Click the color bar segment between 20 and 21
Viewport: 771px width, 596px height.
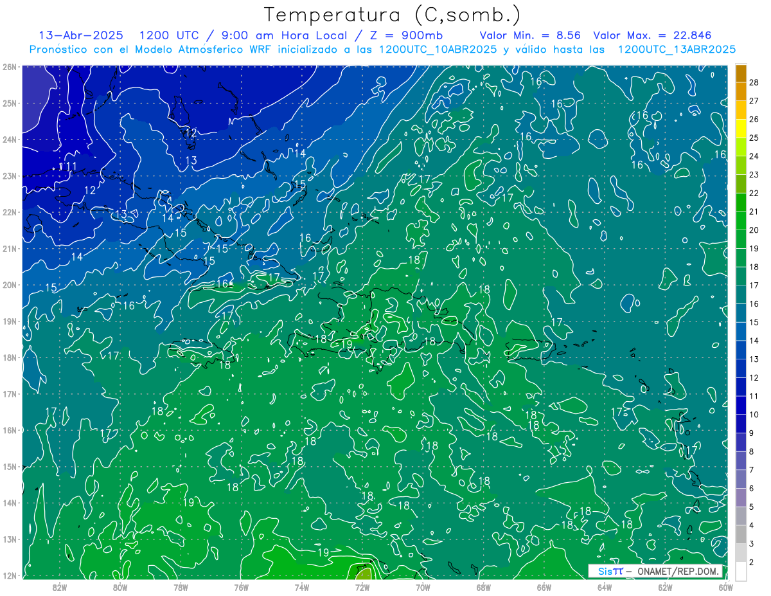pos(741,221)
